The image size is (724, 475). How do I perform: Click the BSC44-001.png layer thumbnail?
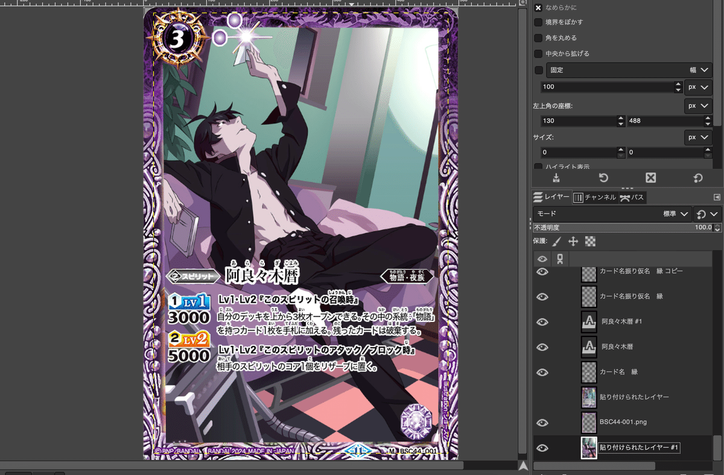[x=589, y=423]
